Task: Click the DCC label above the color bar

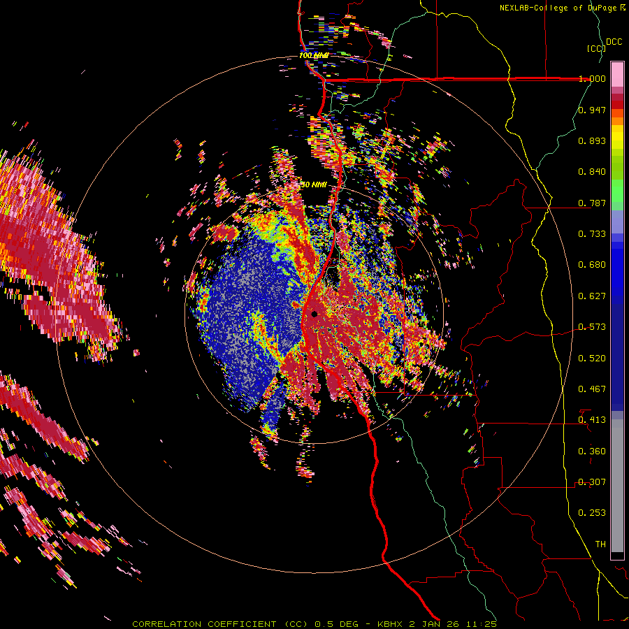Action: pyautogui.click(x=614, y=42)
